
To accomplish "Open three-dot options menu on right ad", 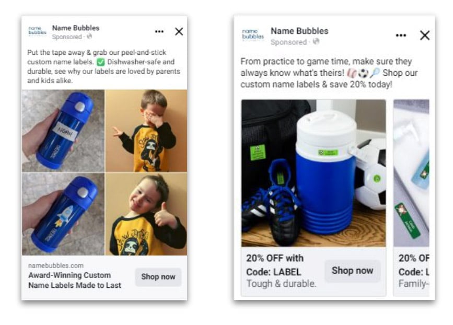I will coord(401,35).
